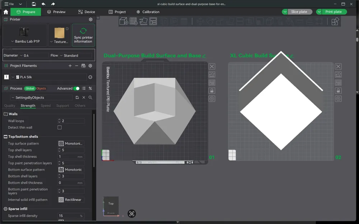Click the Slice plate button
Image resolution: width=359 pixels, height=224 pixels.
[300, 11]
